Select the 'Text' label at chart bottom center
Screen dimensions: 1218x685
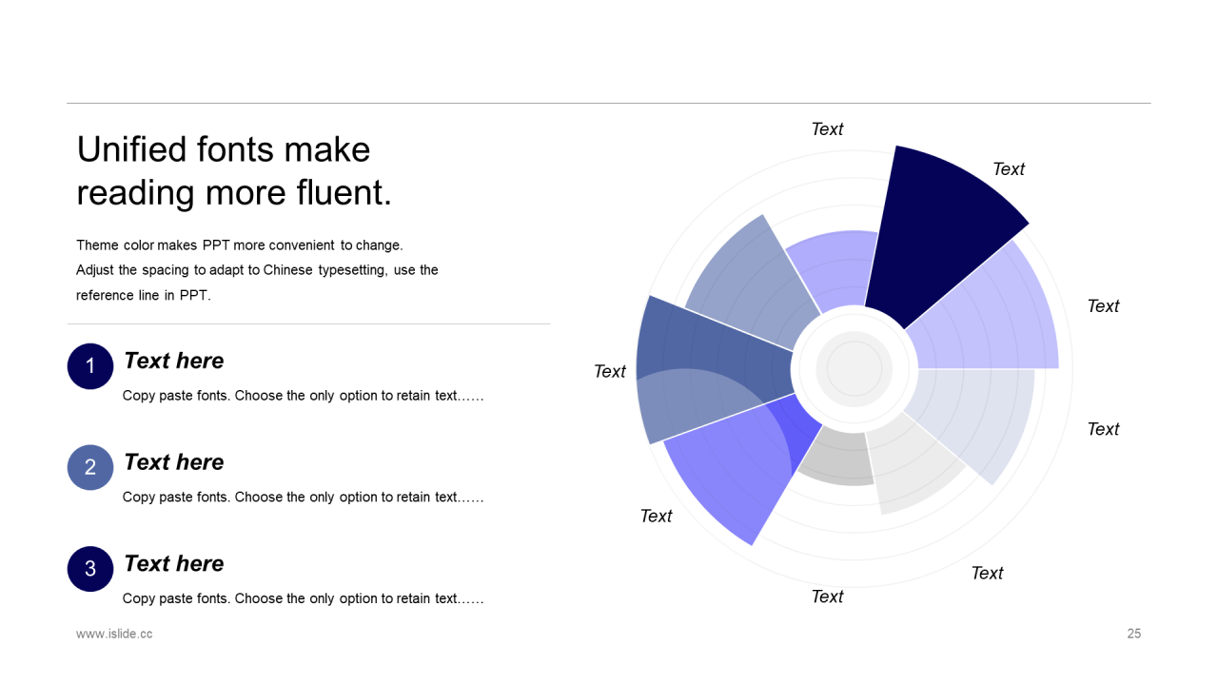827,597
